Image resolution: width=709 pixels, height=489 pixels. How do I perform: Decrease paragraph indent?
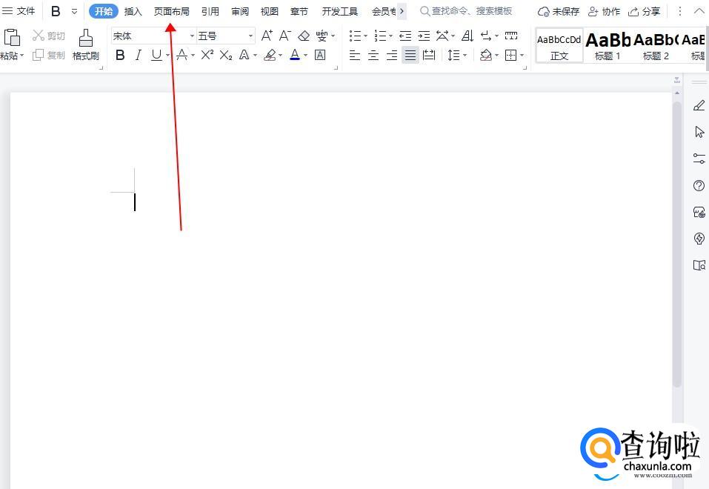pyautogui.click(x=405, y=36)
